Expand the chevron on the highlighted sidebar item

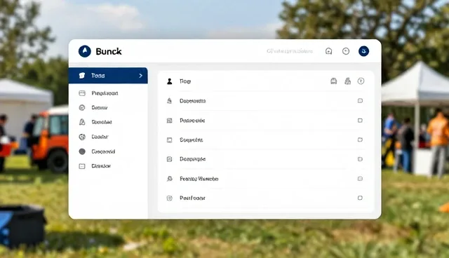140,76
